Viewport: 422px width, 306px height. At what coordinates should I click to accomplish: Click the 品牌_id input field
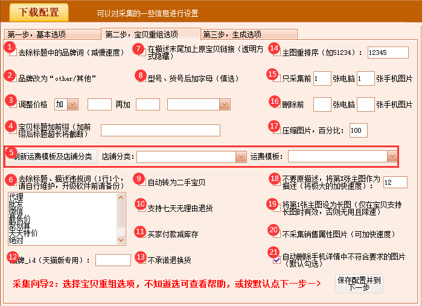pos(113,260)
